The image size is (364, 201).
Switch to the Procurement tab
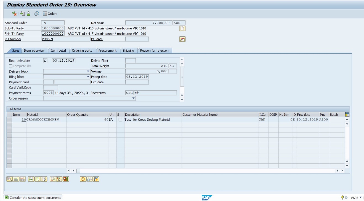(108, 51)
